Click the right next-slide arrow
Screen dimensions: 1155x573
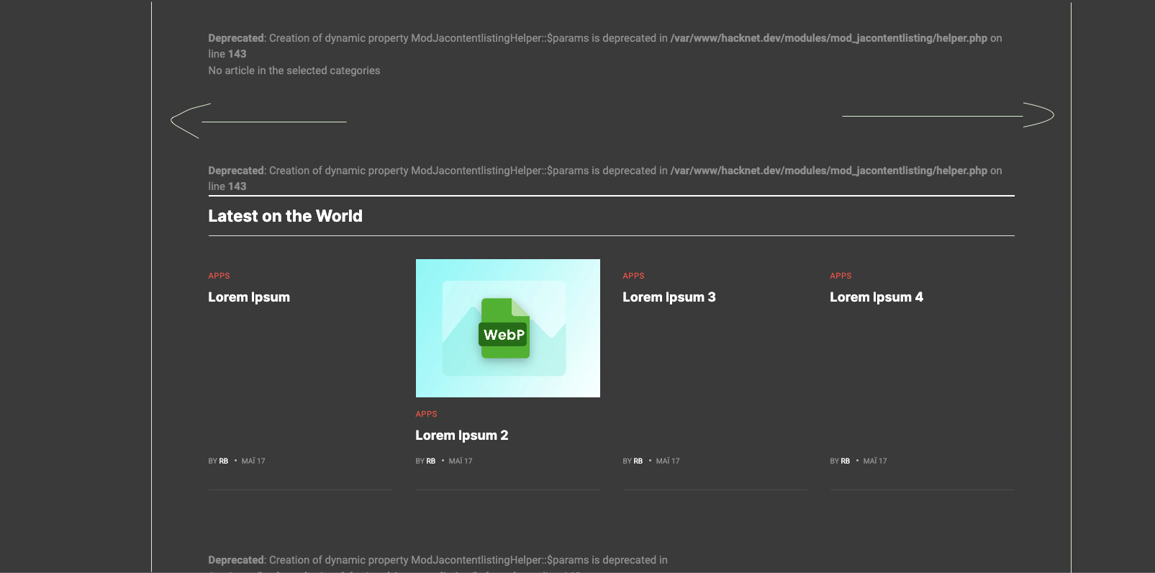1036,115
